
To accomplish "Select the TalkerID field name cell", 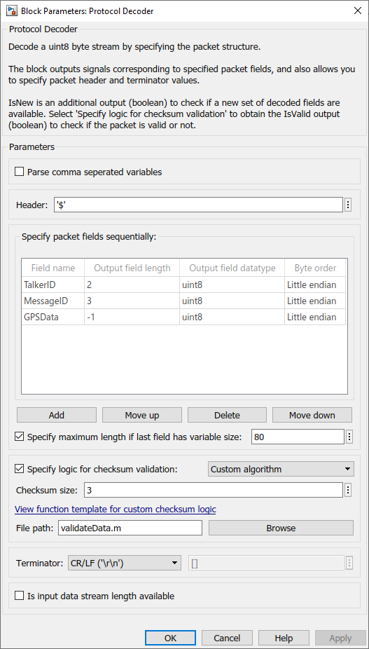I will 53,285.
